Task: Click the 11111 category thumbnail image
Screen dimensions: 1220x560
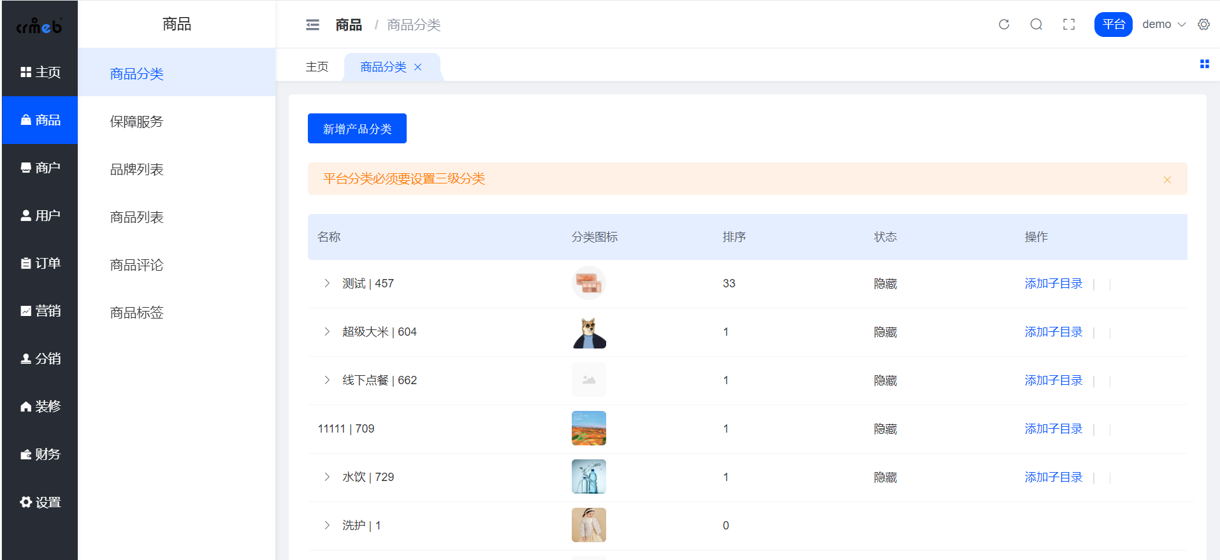Action: (588, 428)
